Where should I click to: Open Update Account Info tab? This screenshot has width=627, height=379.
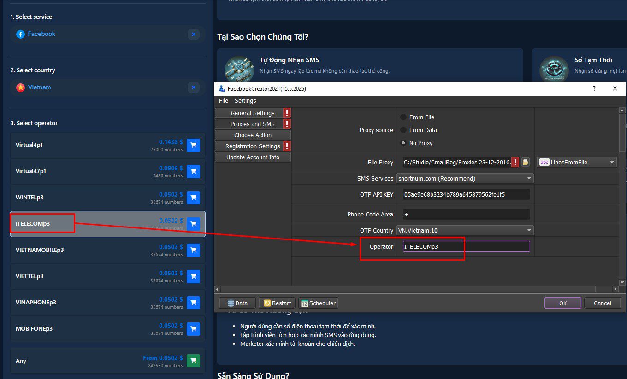253,157
